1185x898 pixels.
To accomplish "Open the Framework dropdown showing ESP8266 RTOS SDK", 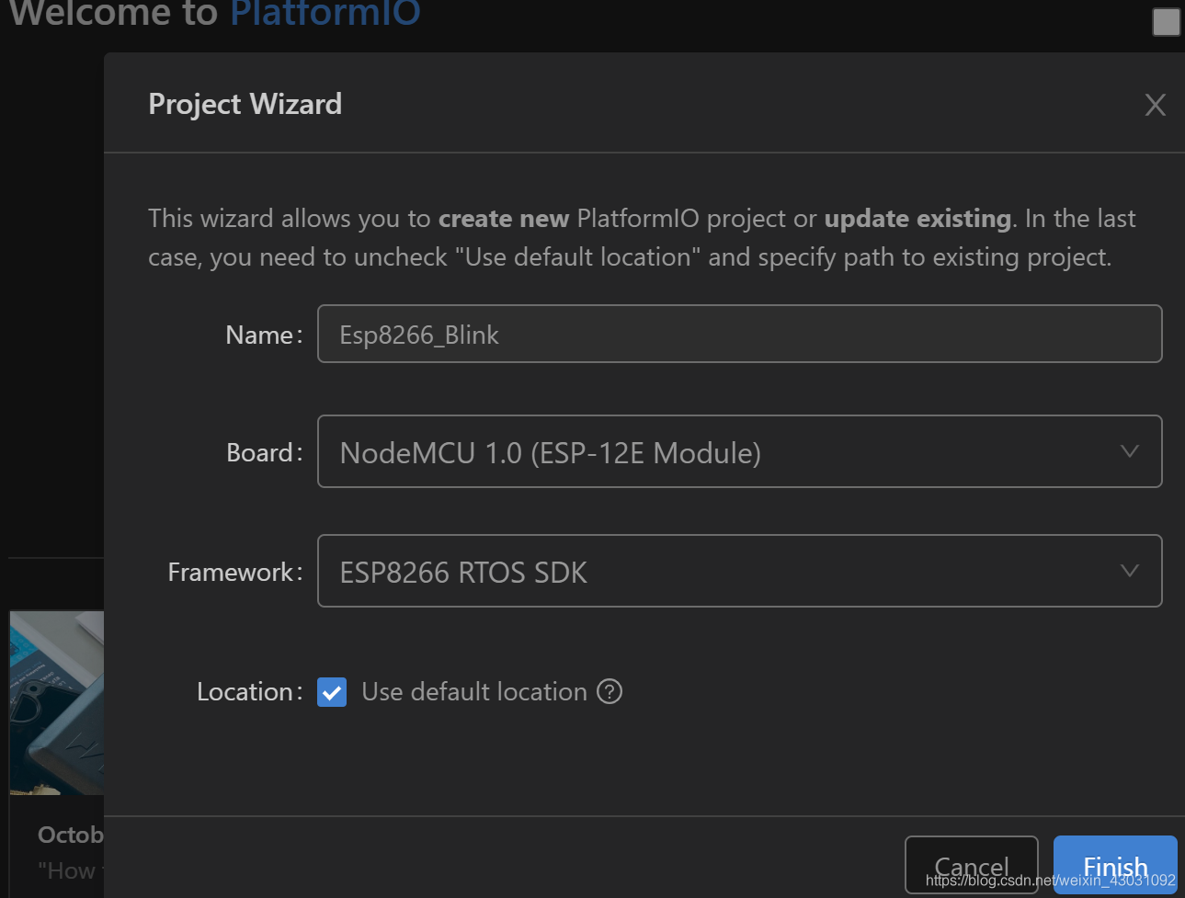I will coord(739,571).
